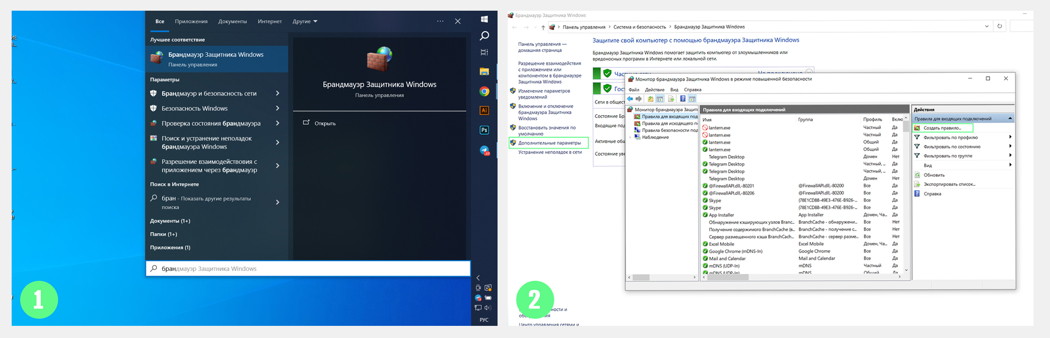Screen dimensions: 1050x338
Task: Click the export list toolbar icon
Action: (671, 99)
